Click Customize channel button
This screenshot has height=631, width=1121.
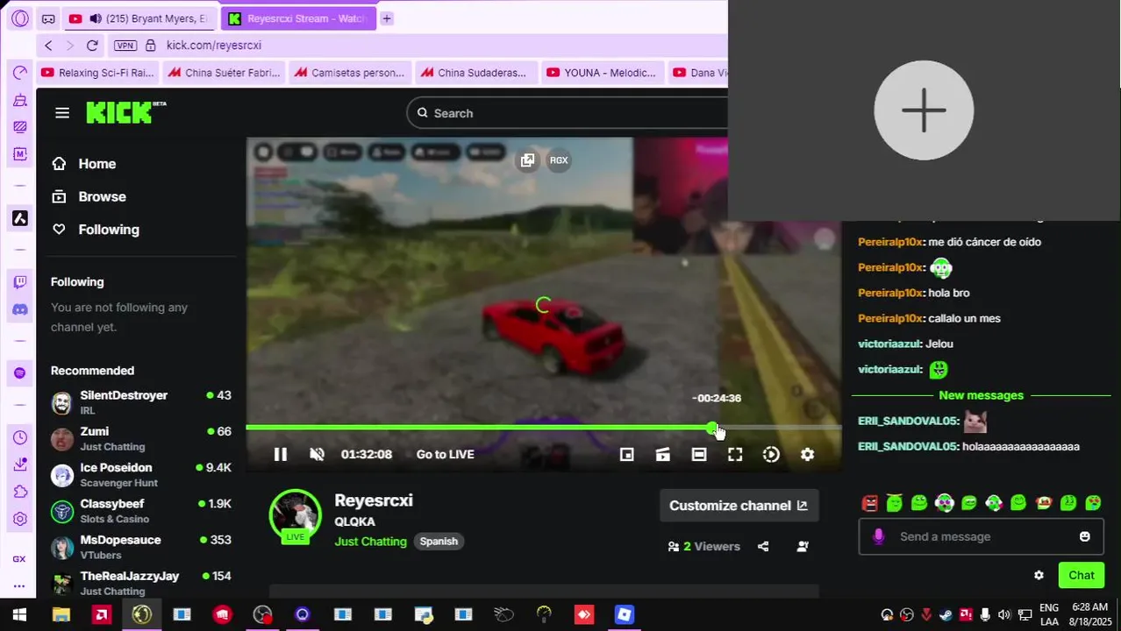tap(739, 506)
